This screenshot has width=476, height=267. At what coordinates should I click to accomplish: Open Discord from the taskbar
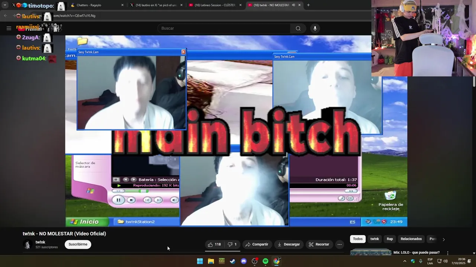244,261
